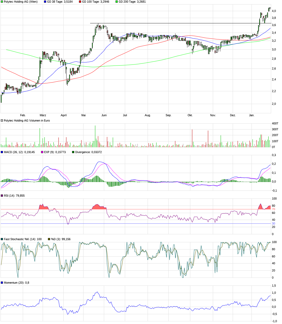Click the Polytec Holding AG legend icon
The height and width of the screenshot is (324, 282).
2,2
